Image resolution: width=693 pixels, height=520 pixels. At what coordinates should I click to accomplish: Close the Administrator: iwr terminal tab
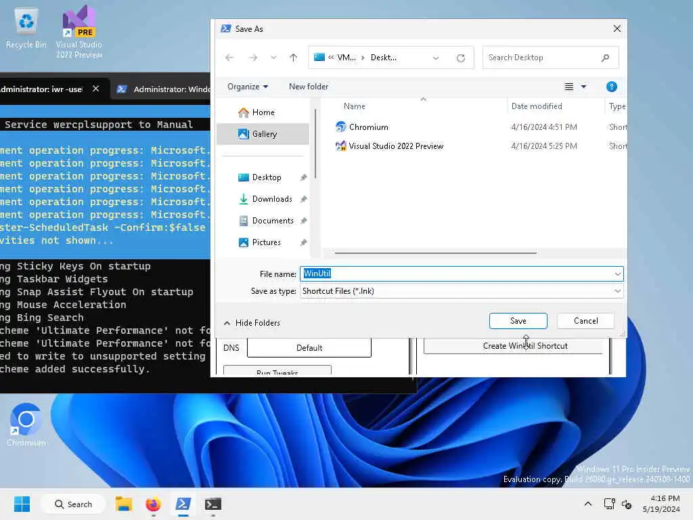pos(95,89)
